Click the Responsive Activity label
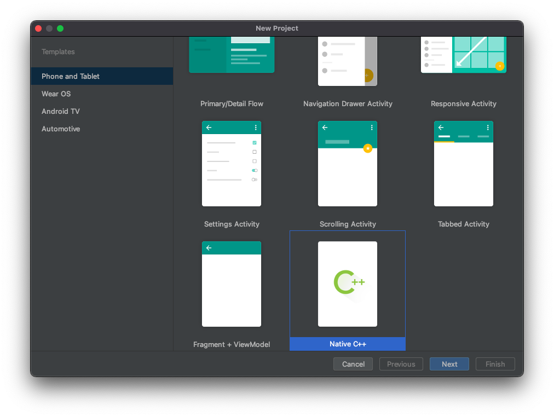554x417 pixels. point(464,104)
